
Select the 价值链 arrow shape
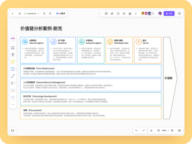pyautogui.click(x=170, y=78)
